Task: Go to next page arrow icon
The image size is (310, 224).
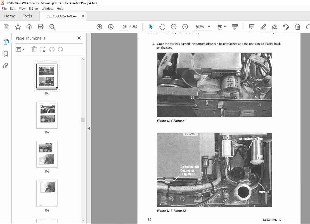Action: coord(111,27)
